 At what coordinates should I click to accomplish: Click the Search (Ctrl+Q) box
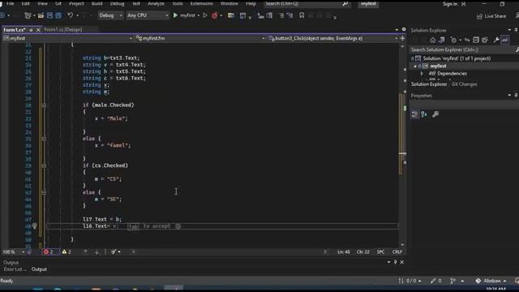pos(307,3)
